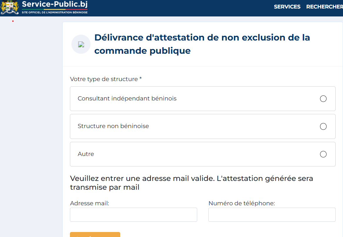Image resolution: width=343 pixels, height=237 pixels.
Task: Click the Service-Public.bj logo text
Action: pos(55,4)
